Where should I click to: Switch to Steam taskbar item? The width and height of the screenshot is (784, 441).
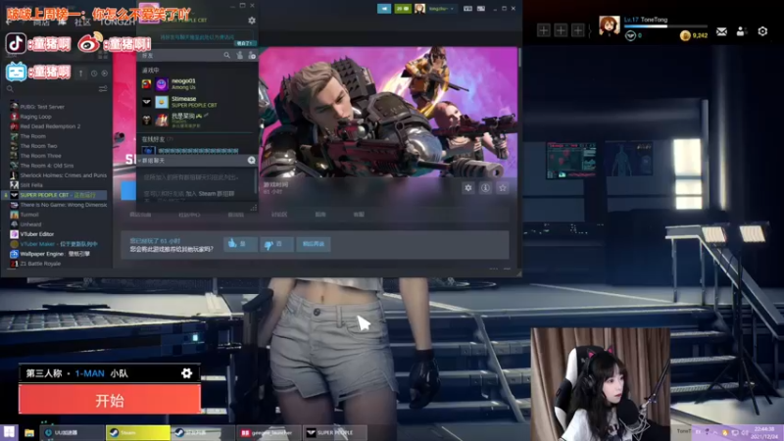(137, 433)
